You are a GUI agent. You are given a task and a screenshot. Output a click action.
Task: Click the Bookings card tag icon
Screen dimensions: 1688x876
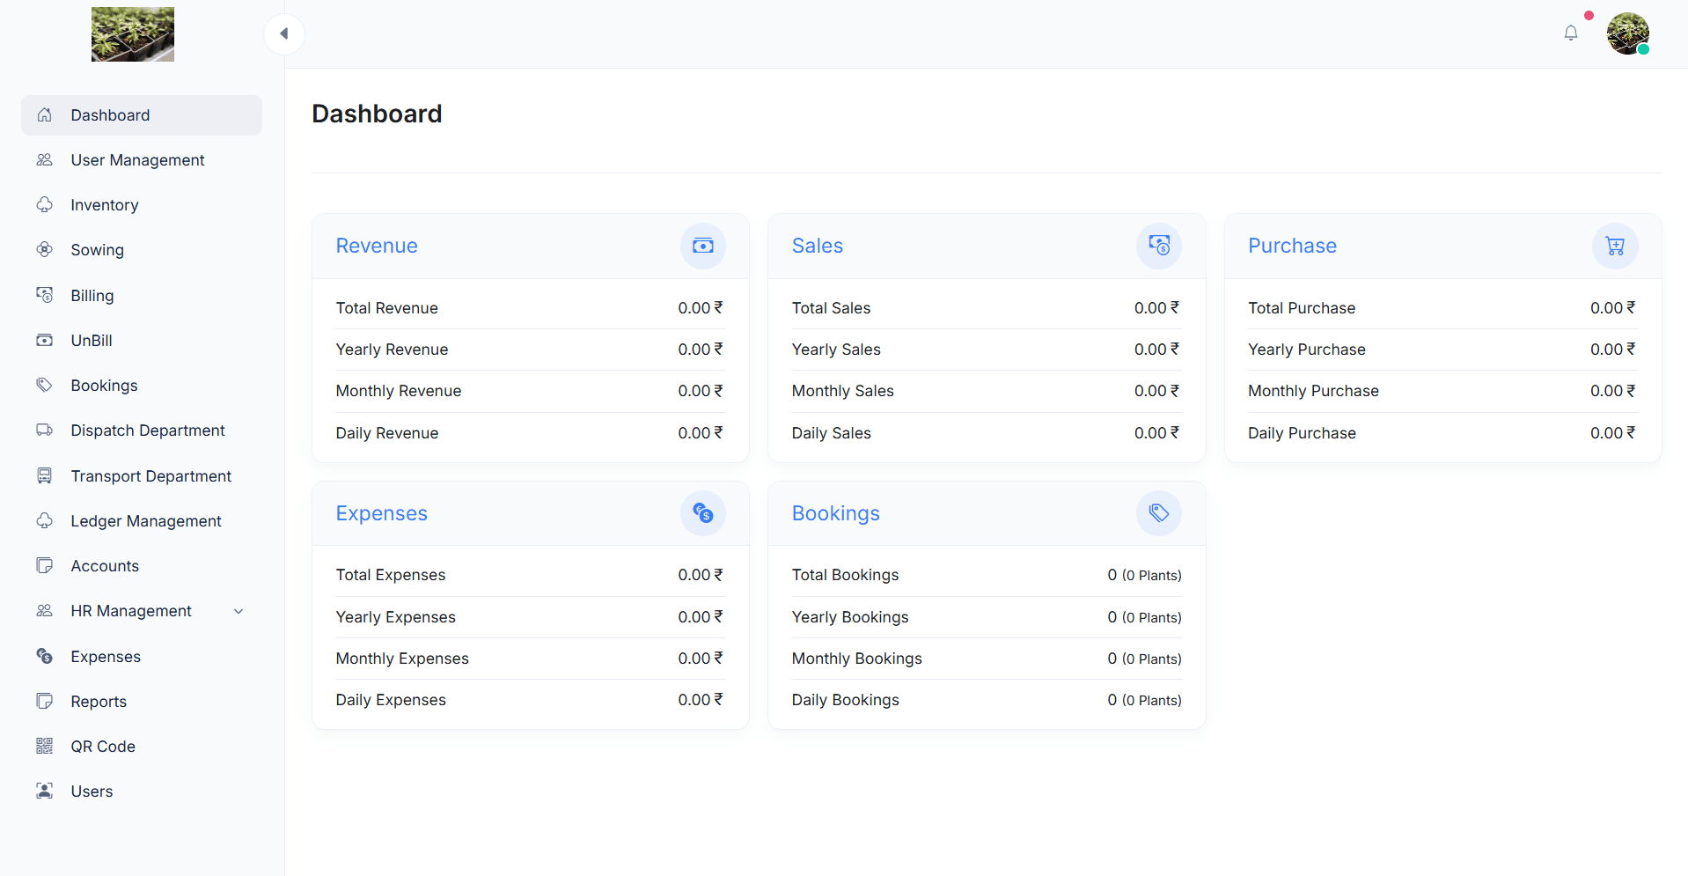(x=1158, y=513)
